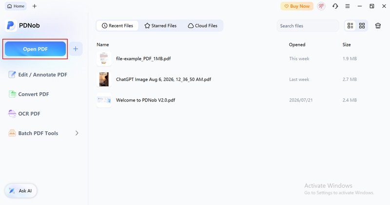Launch the Convert PDF tool

pyautogui.click(x=29, y=94)
